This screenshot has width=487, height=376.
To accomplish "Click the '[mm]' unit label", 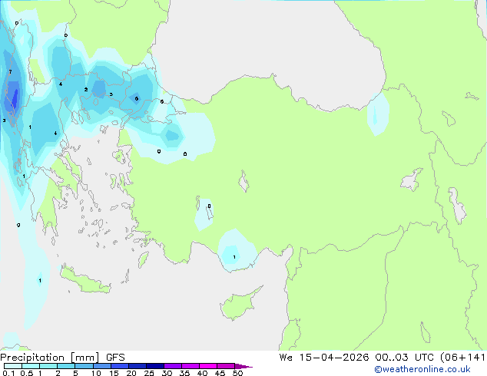I will [85, 358].
